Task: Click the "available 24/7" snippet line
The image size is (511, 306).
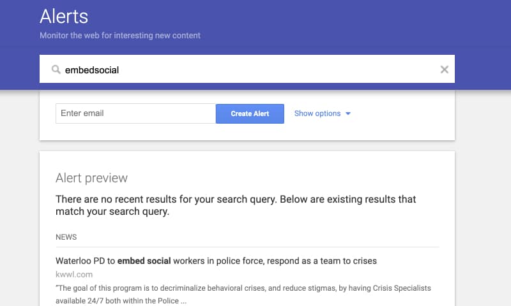Action: 121,301
